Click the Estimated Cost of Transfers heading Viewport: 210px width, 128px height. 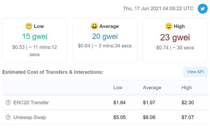[53, 72]
